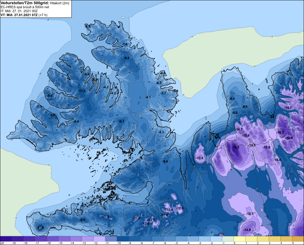Click the -9.5 temperature value
The image size is (304, 245).
click(83, 220)
